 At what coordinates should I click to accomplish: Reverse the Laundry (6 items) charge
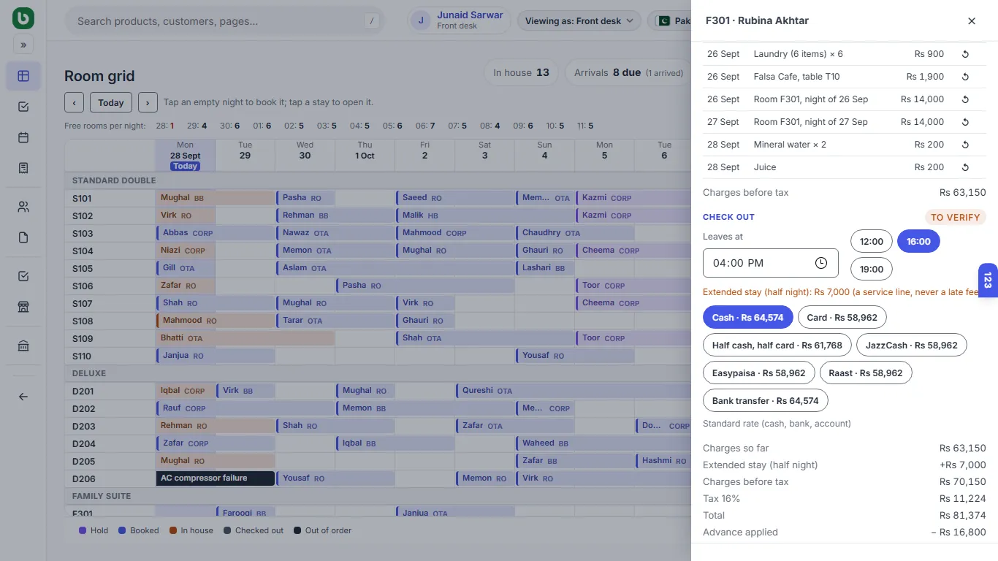[965, 54]
